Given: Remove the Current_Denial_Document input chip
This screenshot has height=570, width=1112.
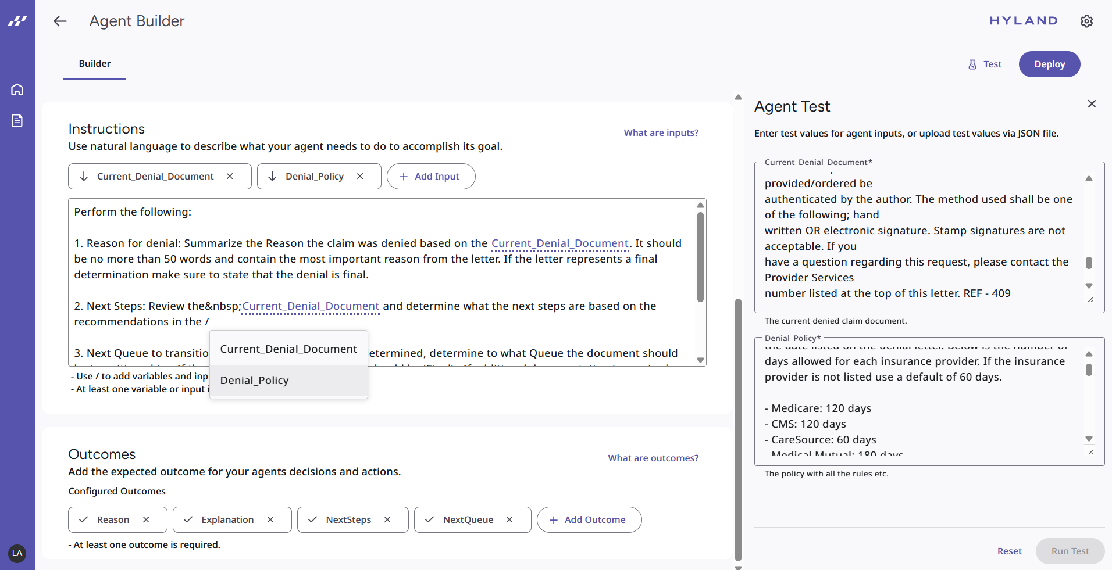Looking at the screenshot, I should point(230,177).
